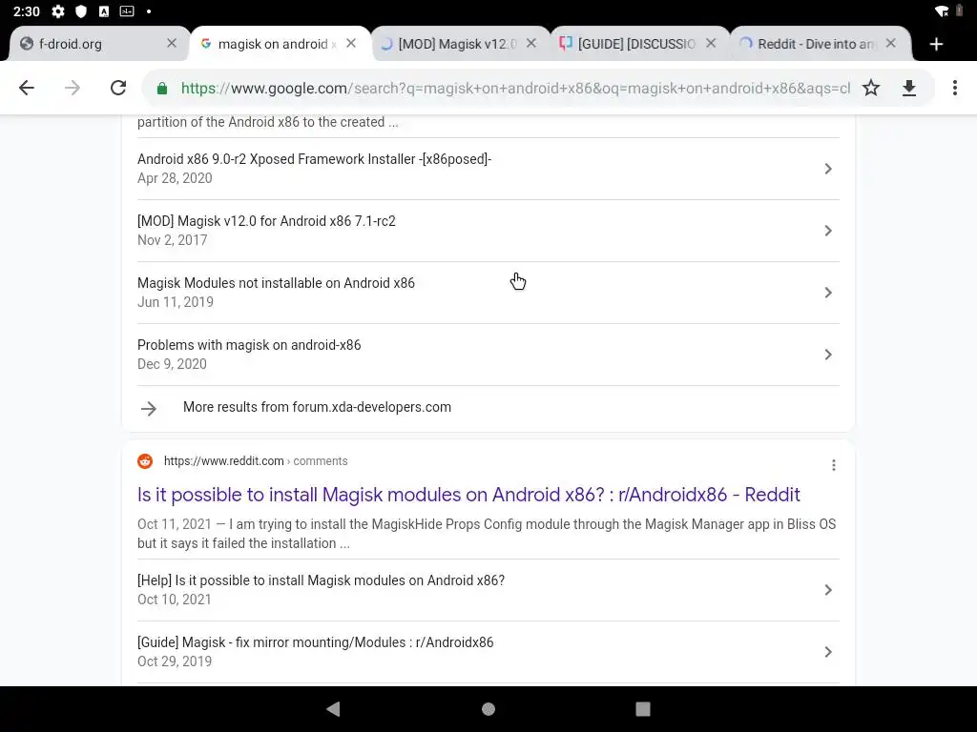Tap Android recent apps square button
Screen dimensions: 977x732
[x=643, y=709]
